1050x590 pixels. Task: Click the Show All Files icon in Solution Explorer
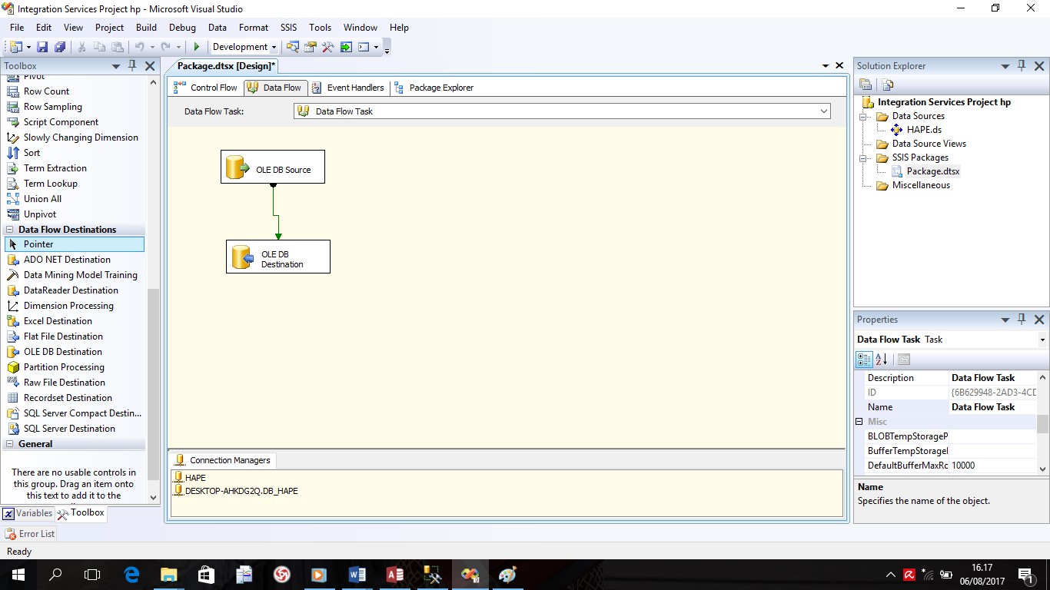pyautogui.click(x=888, y=85)
